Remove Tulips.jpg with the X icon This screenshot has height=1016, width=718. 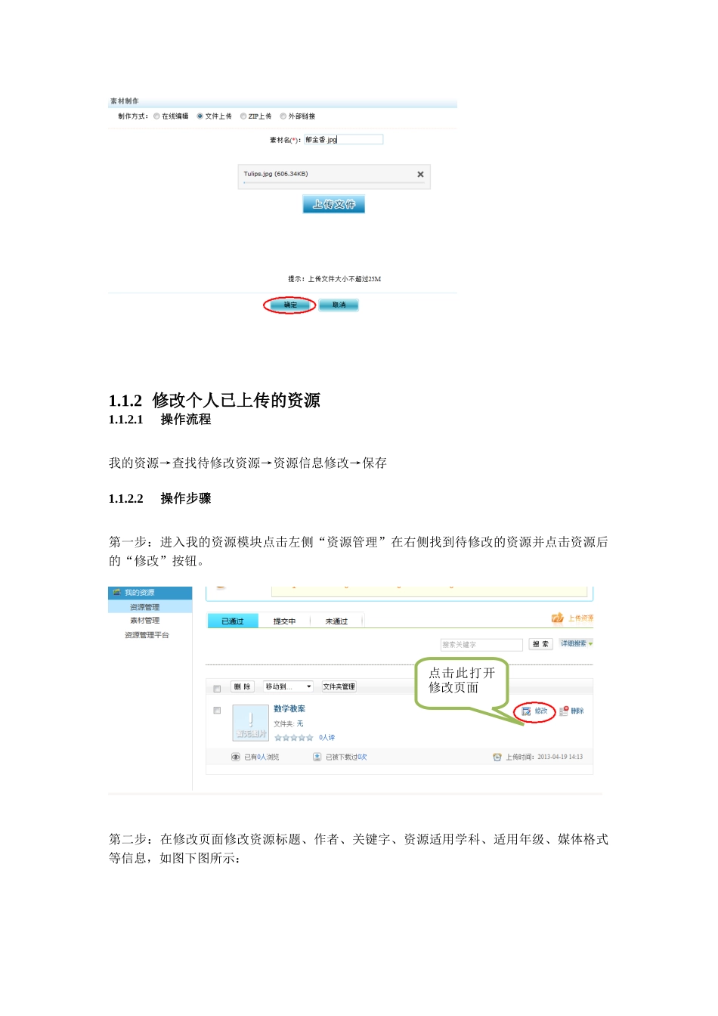[420, 175]
